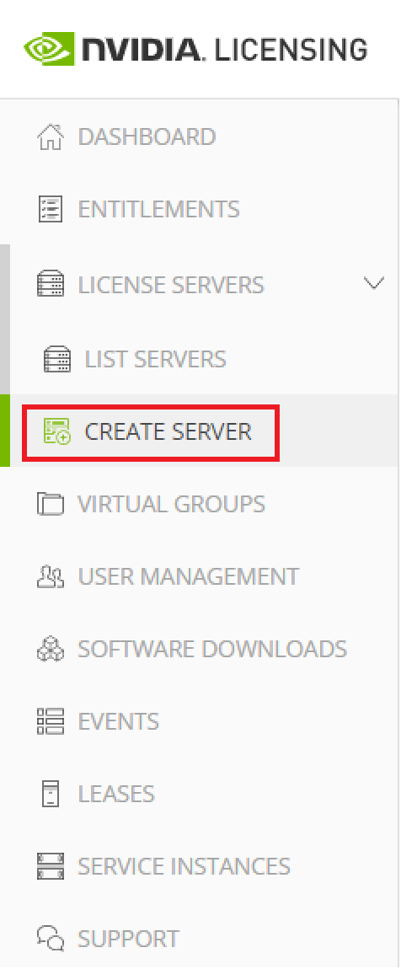The image size is (401, 969).
Task: View the Events page
Action: pyautogui.click(x=119, y=721)
